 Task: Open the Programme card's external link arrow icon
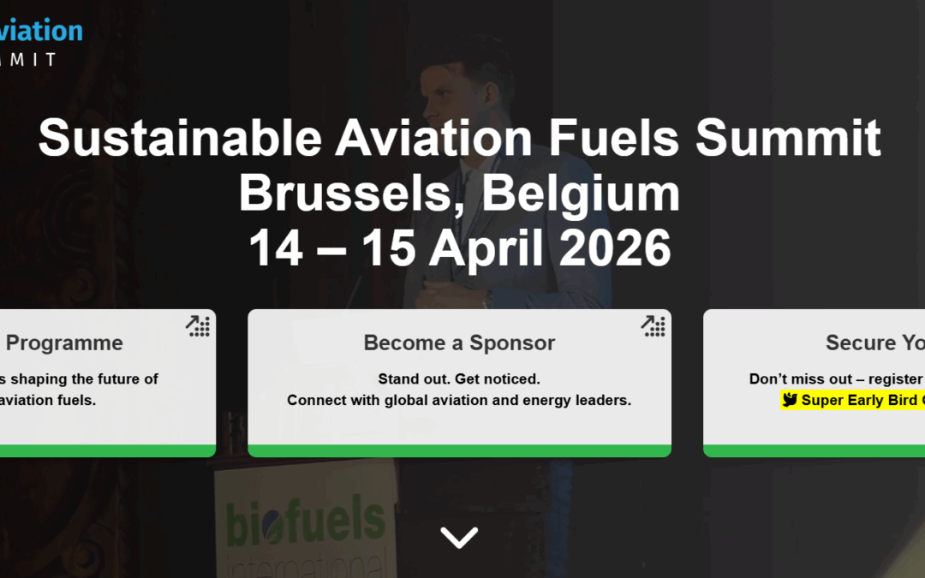tap(198, 326)
